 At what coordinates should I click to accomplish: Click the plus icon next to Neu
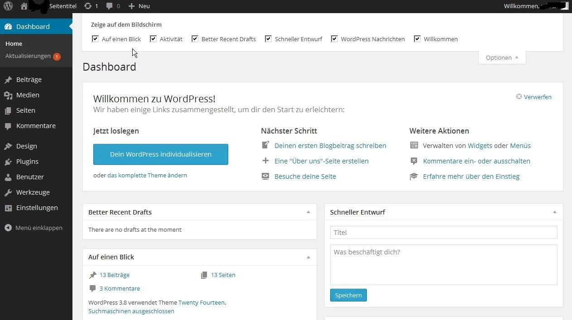(x=131, y=6)
